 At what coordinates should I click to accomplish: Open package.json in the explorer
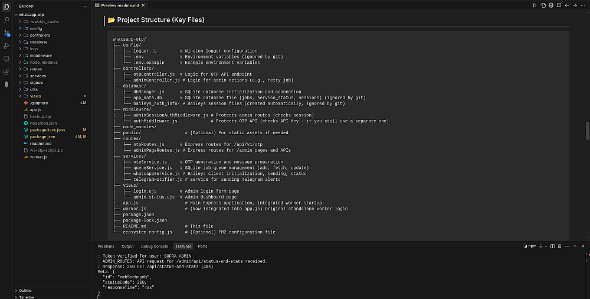(x=42, y=136)
